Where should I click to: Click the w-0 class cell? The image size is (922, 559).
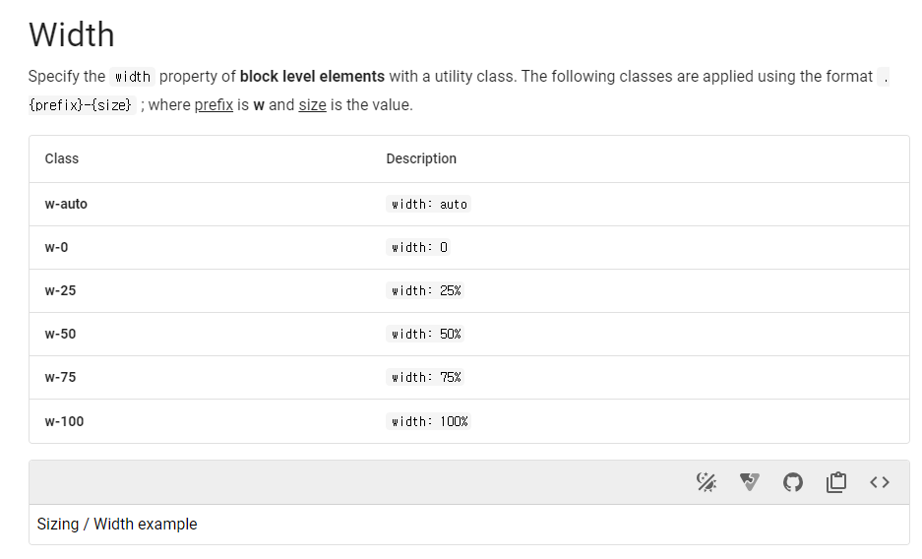pos(56,247)
